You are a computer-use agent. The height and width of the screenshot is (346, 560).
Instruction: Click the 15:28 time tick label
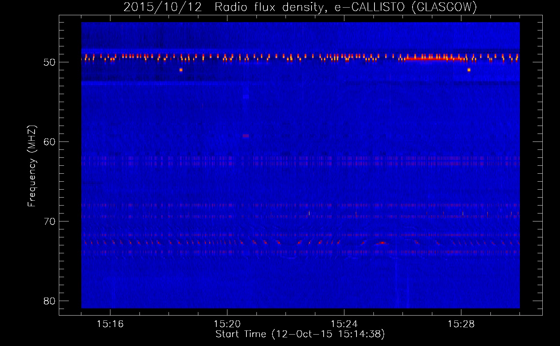[x=461, y=324]
